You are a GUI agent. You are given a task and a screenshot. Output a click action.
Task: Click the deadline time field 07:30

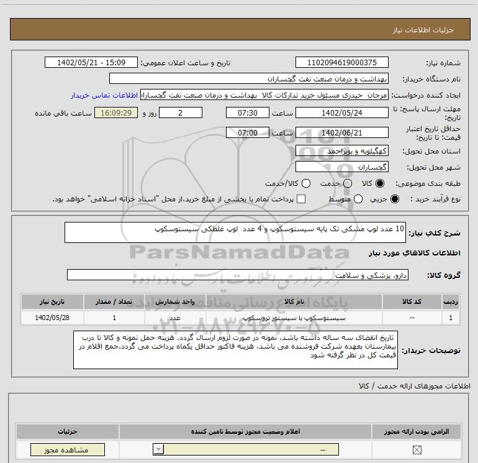point(248,112)
